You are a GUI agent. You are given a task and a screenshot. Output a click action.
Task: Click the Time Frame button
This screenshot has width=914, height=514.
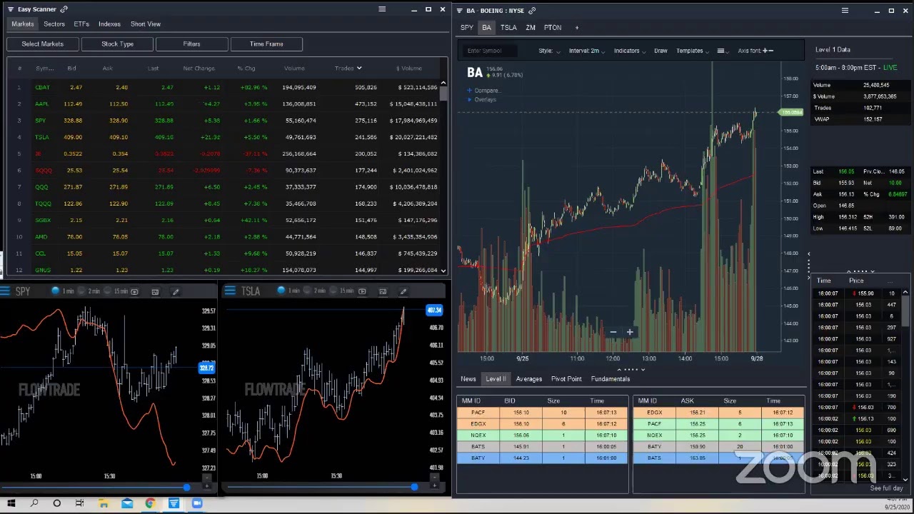(x=266, y=44)
